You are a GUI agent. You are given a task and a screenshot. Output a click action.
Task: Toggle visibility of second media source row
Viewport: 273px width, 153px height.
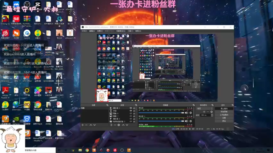pyautogui.click(x=131, y=119)
